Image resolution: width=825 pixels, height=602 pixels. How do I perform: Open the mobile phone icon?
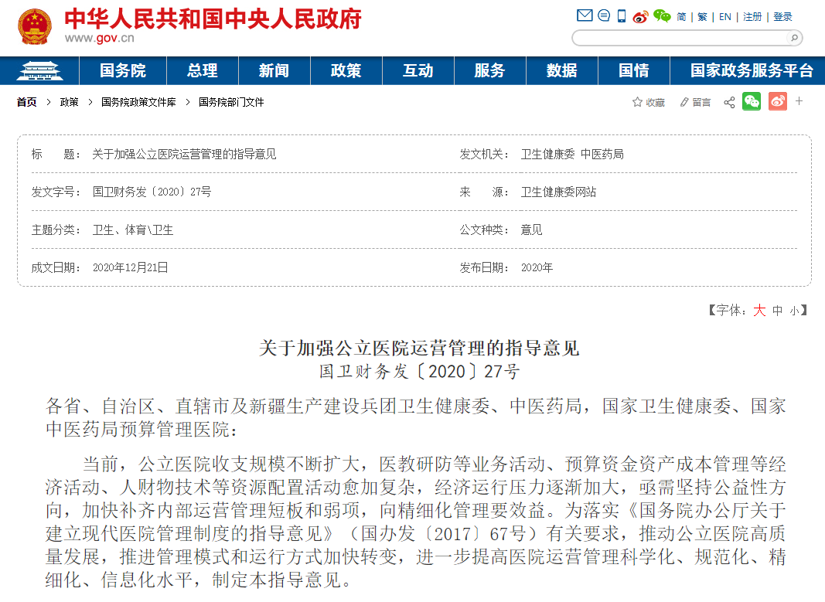click(x=622, y=16)
